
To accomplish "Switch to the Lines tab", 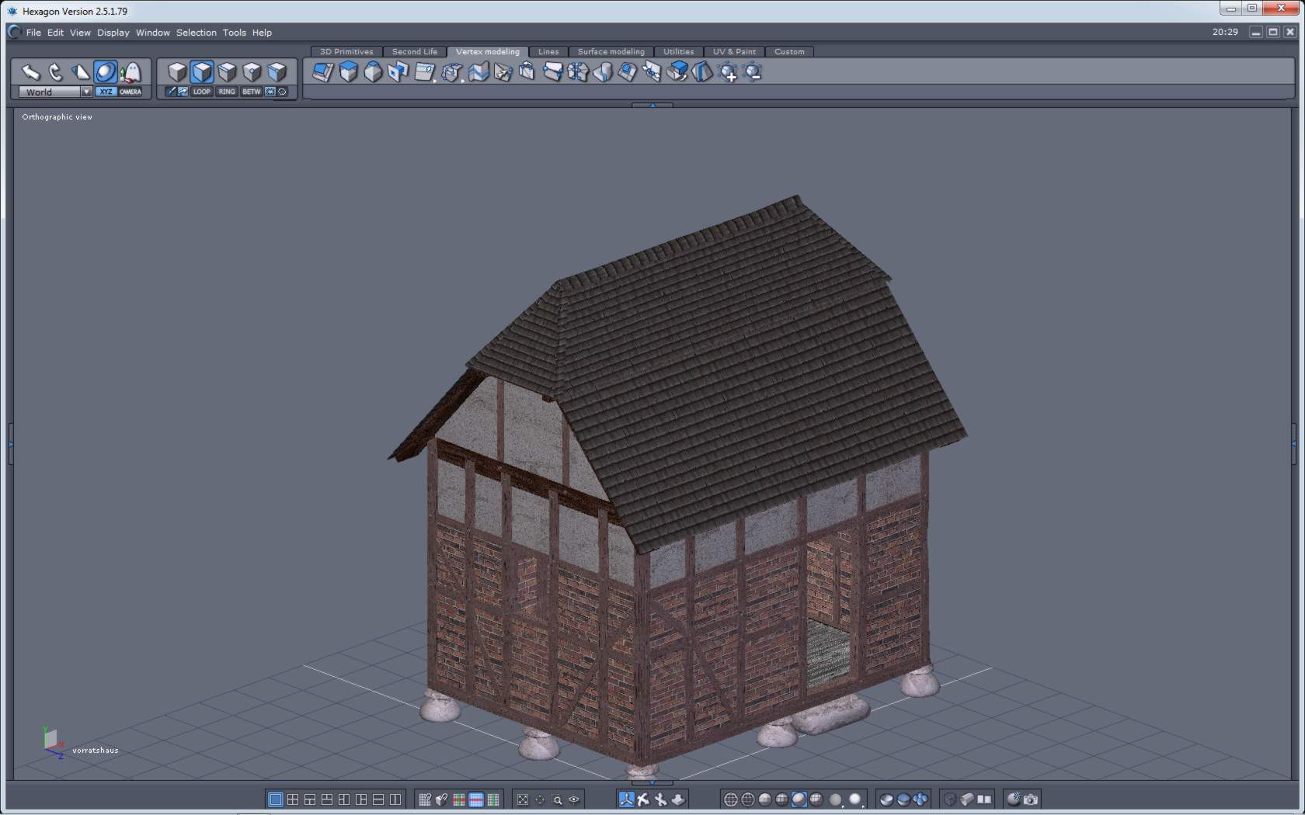I will (548, 51).
